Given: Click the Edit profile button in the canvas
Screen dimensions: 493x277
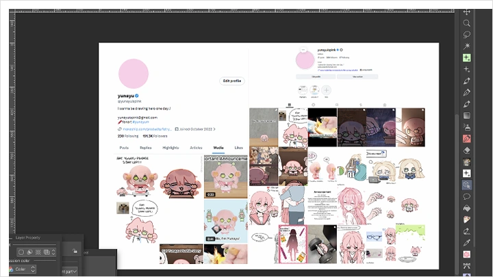Looking at the screenshot, I should pyautogui.click(x=232, y=81).
